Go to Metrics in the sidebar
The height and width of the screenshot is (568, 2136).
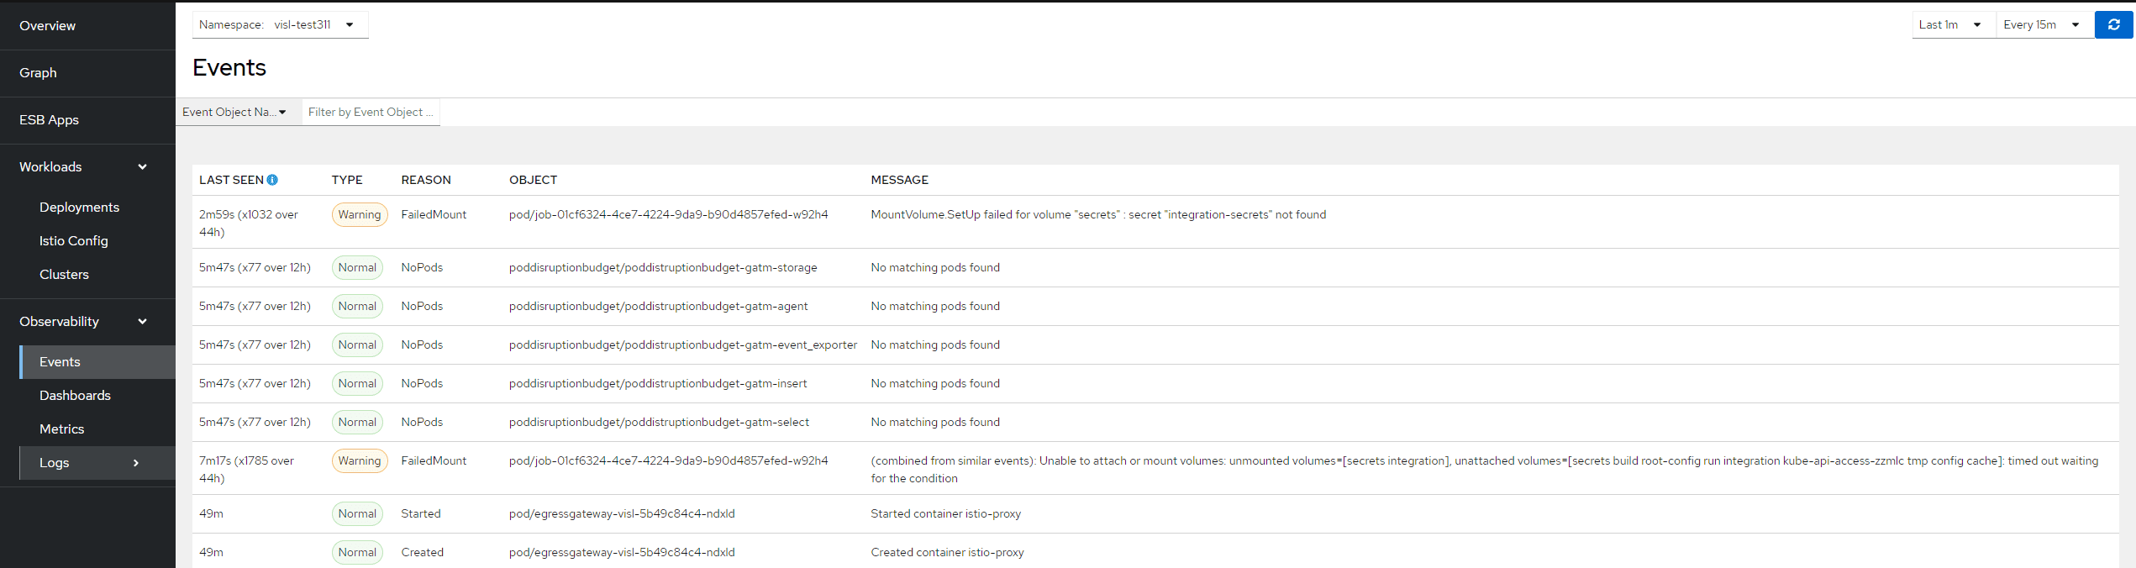point(62,429)
